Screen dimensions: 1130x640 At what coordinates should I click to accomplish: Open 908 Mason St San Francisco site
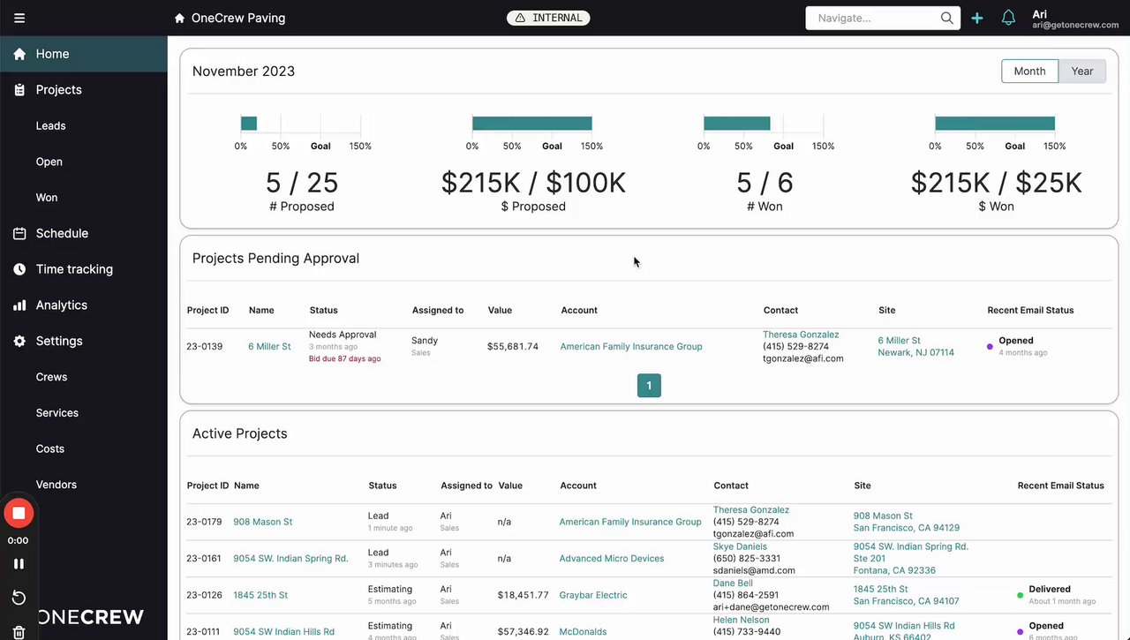pyautogui.click(x=907, y=522)
